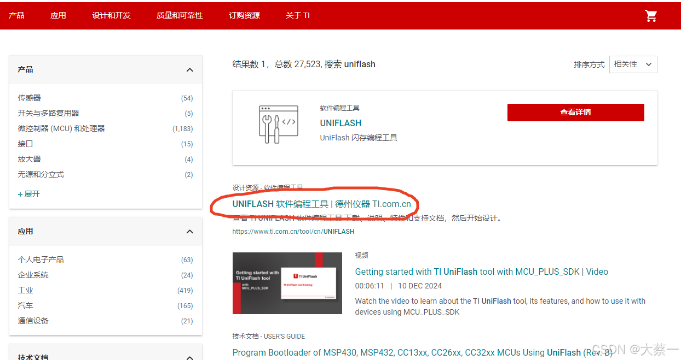Filter applications by 汽车
This screenshot has height=360, width=681.
25,305
